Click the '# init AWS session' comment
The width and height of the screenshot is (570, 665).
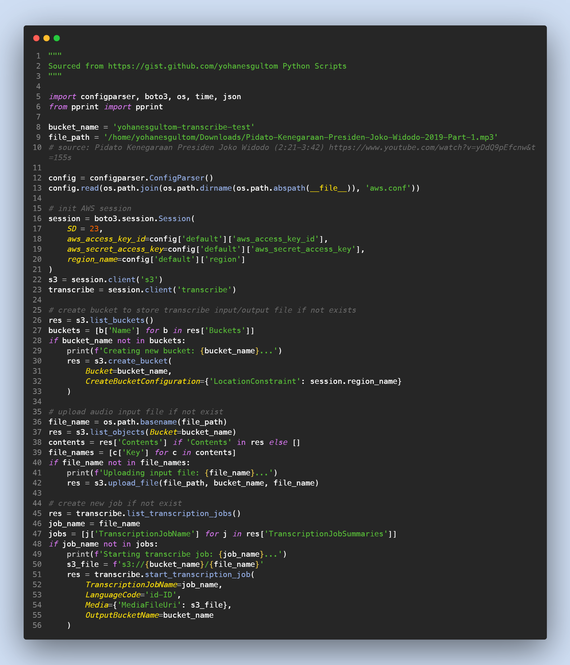90,209
